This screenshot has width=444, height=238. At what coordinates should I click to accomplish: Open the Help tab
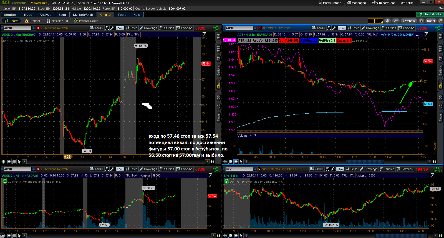pos(137,15)
